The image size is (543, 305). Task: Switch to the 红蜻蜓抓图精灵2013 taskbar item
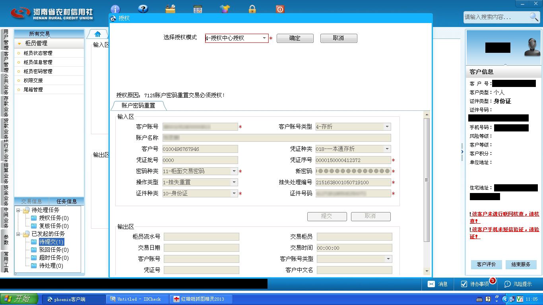click(201, 299)
